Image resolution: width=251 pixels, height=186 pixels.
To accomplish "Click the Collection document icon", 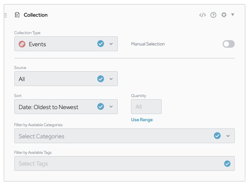I will tap(17, 15).
